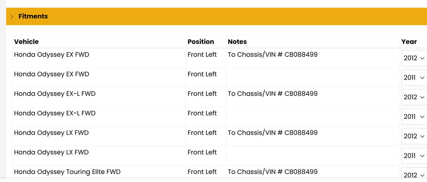Viewport: 427px width, 182px height.
Task: Open 2012 year dropdown for Odyssey EX-L FWD
Action: [414, 97]
